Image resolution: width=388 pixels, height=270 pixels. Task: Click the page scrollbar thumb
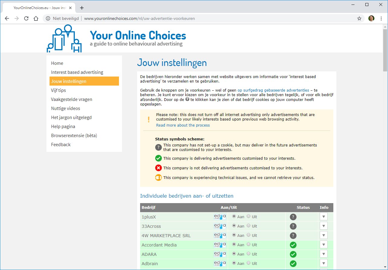(385, 50)
